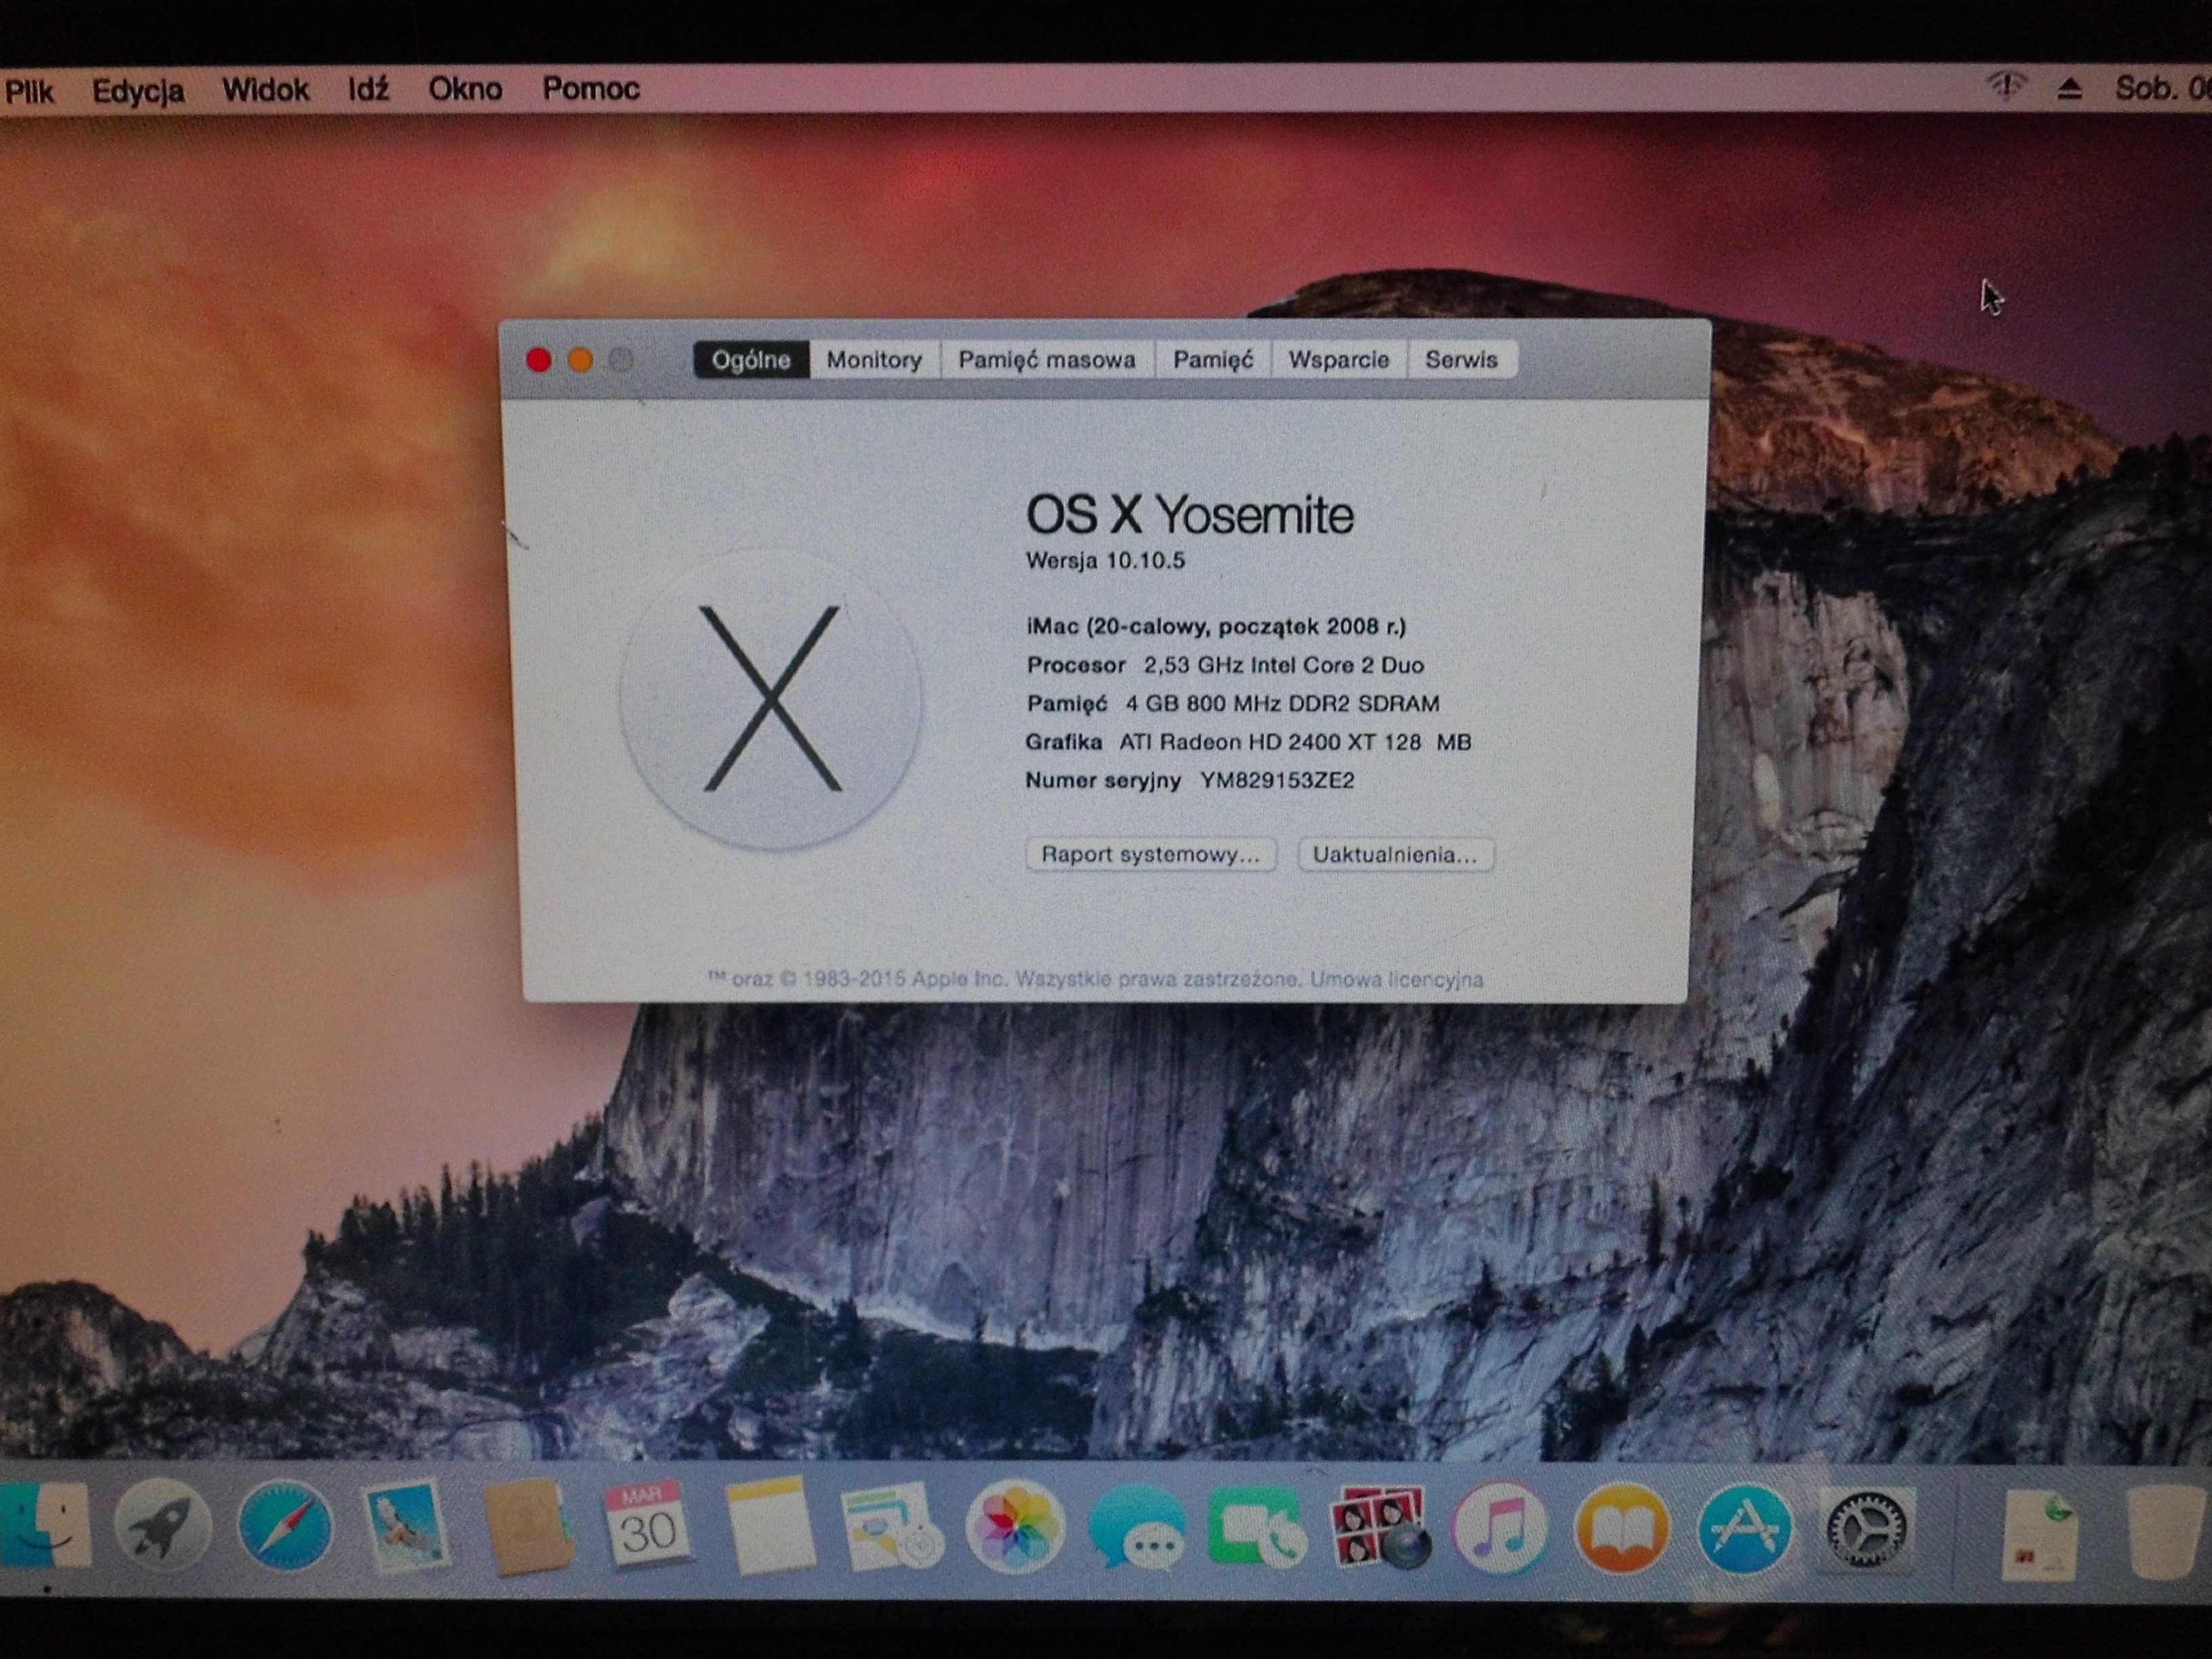Open the Okno menu
Viewport: 2212px width, 1659px height.
(x=465, y=89)
